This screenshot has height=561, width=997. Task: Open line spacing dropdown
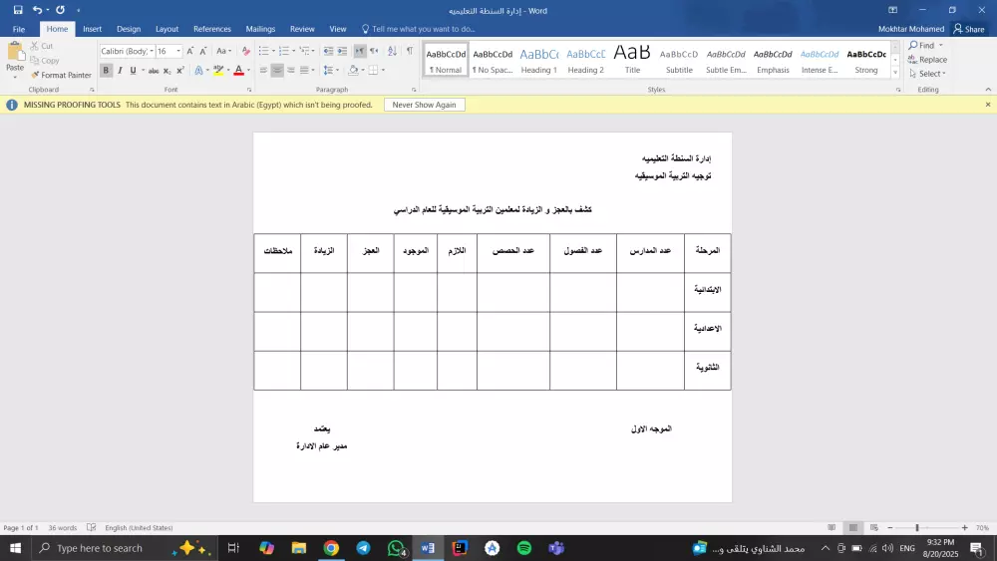[x=331, y=71]
